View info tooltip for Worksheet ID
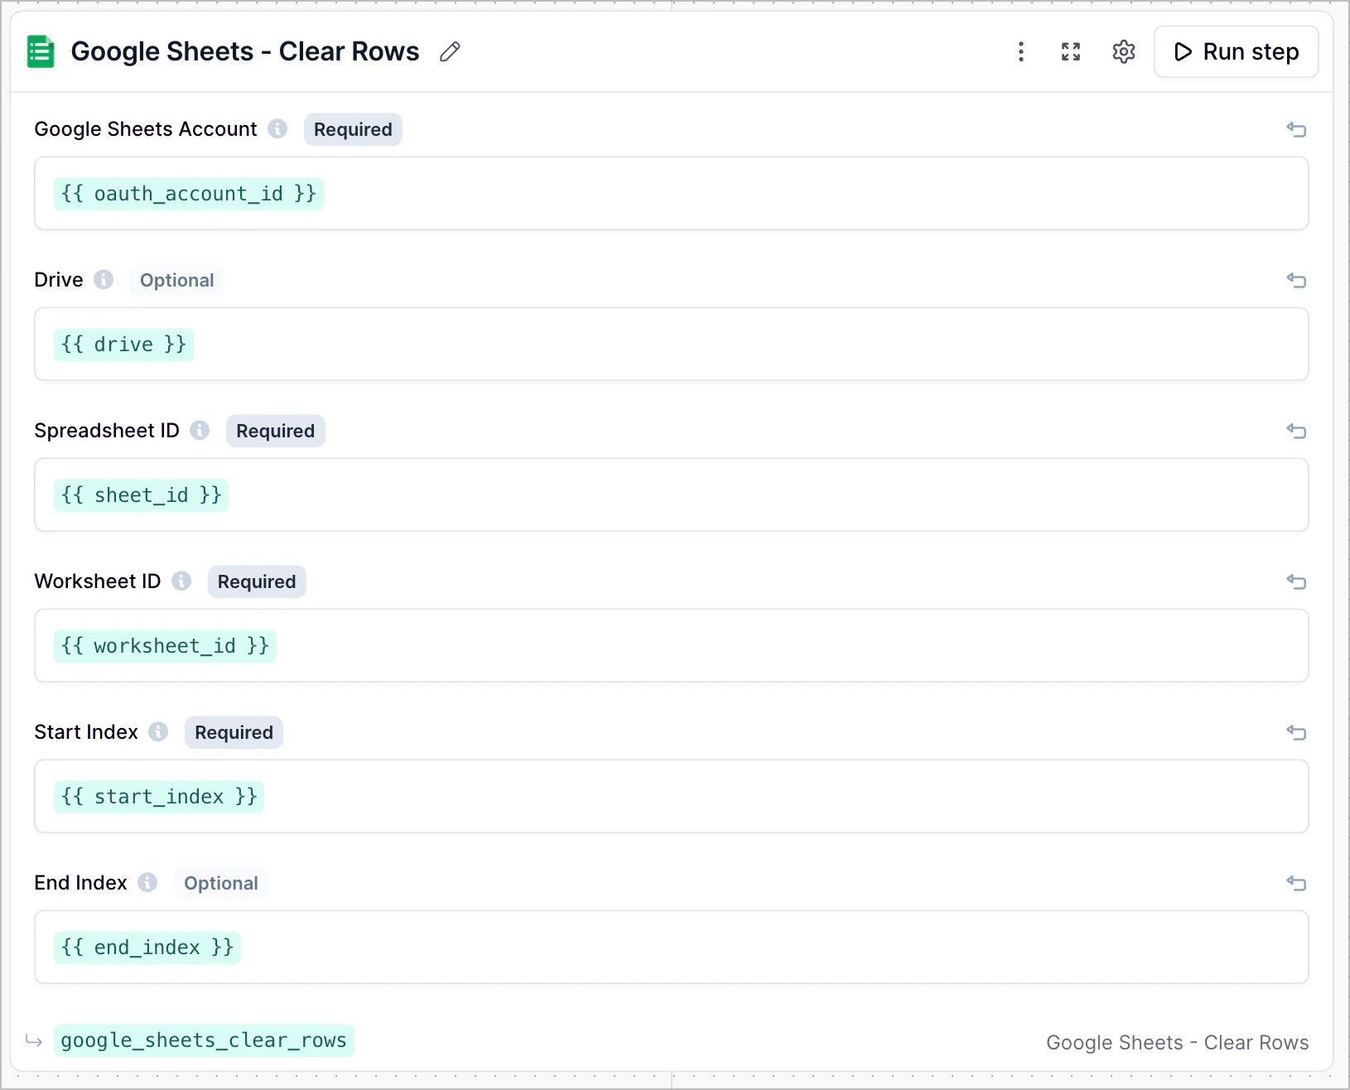Screen dimensions: 1350x1090 pos(181,581)
